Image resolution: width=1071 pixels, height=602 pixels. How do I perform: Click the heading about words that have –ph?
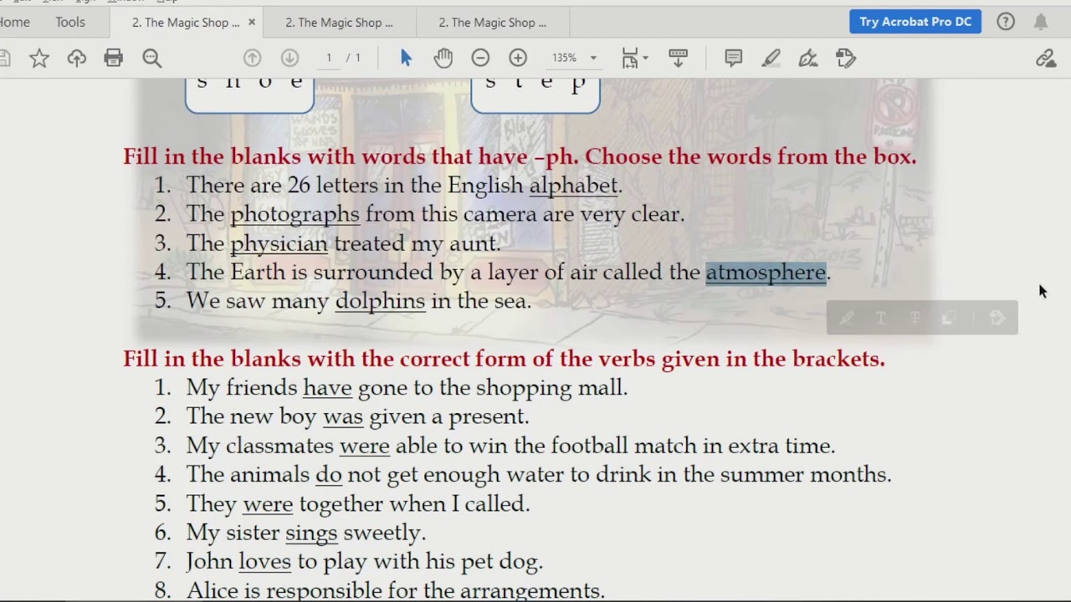pyautogui.click(x=520, y=156)
